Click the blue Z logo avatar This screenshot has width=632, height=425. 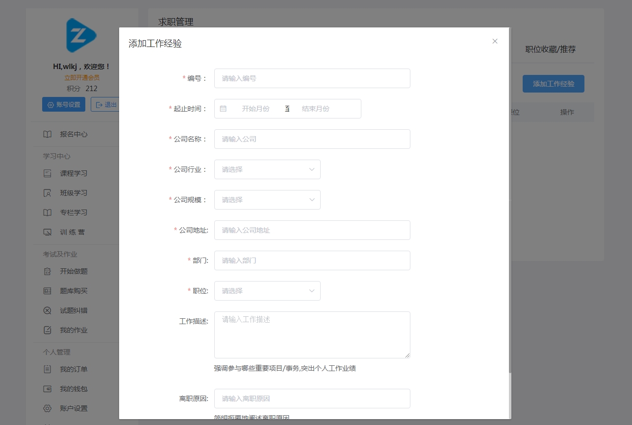(x=81, y=35)
